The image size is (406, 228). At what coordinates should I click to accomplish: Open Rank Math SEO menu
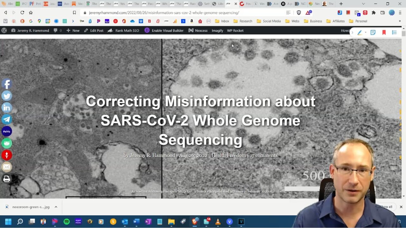point(123,30)
